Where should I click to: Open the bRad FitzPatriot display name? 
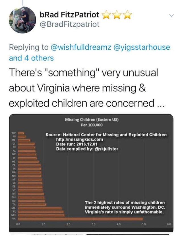coord(70,14)
